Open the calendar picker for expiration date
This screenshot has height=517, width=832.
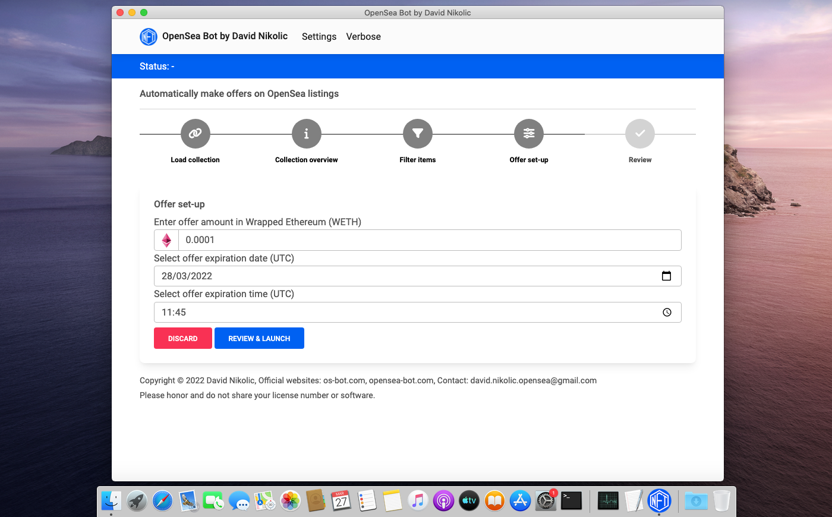coord(667,276)
